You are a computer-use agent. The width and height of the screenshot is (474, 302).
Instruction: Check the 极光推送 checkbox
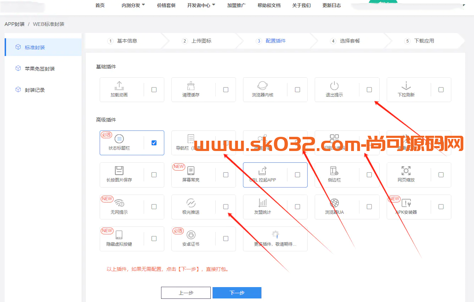point(226,207)
